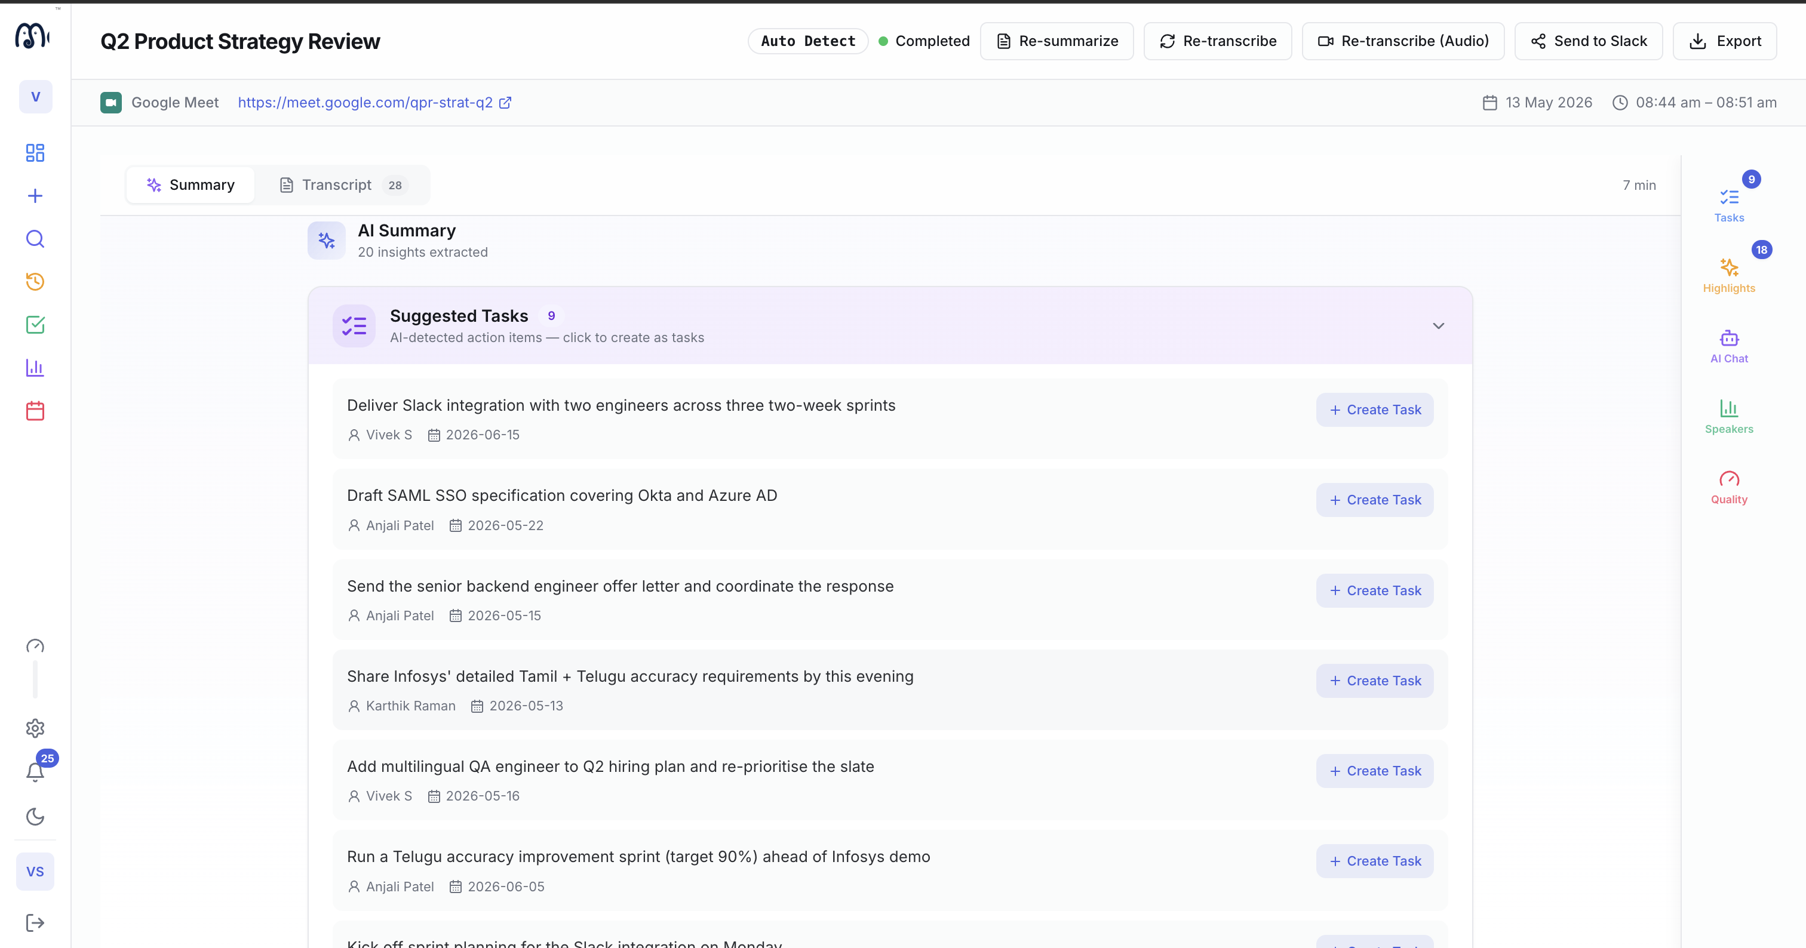Image resolution: width=1806 pixels, height=948 pixels.
Task: Open the search icon in sidebar
Action: [x=35, y=239]
